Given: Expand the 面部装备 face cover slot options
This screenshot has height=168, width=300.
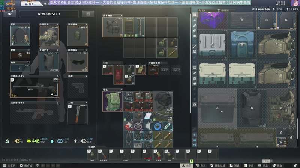Looking at the screenshot, I should [86, 24].
